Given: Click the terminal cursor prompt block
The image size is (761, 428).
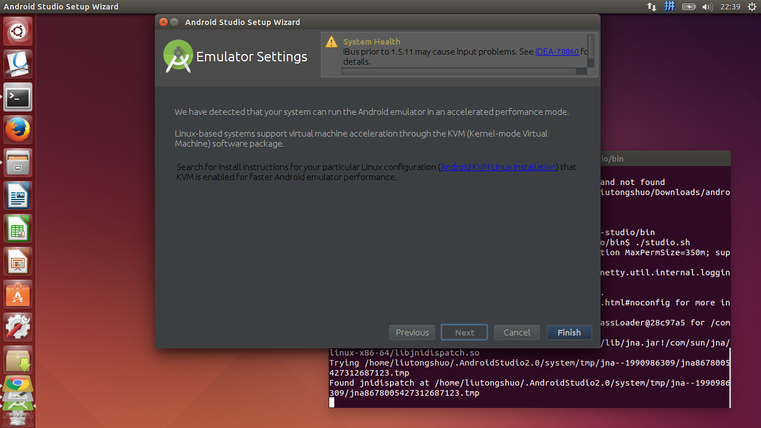Looking at the screenshot, I should pos(331,402).
